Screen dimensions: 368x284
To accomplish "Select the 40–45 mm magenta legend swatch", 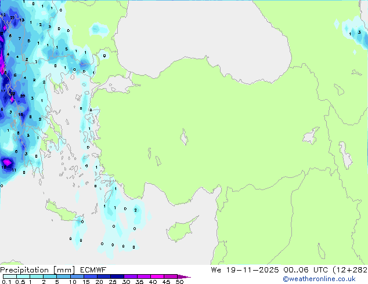I will tap(157, 276).
